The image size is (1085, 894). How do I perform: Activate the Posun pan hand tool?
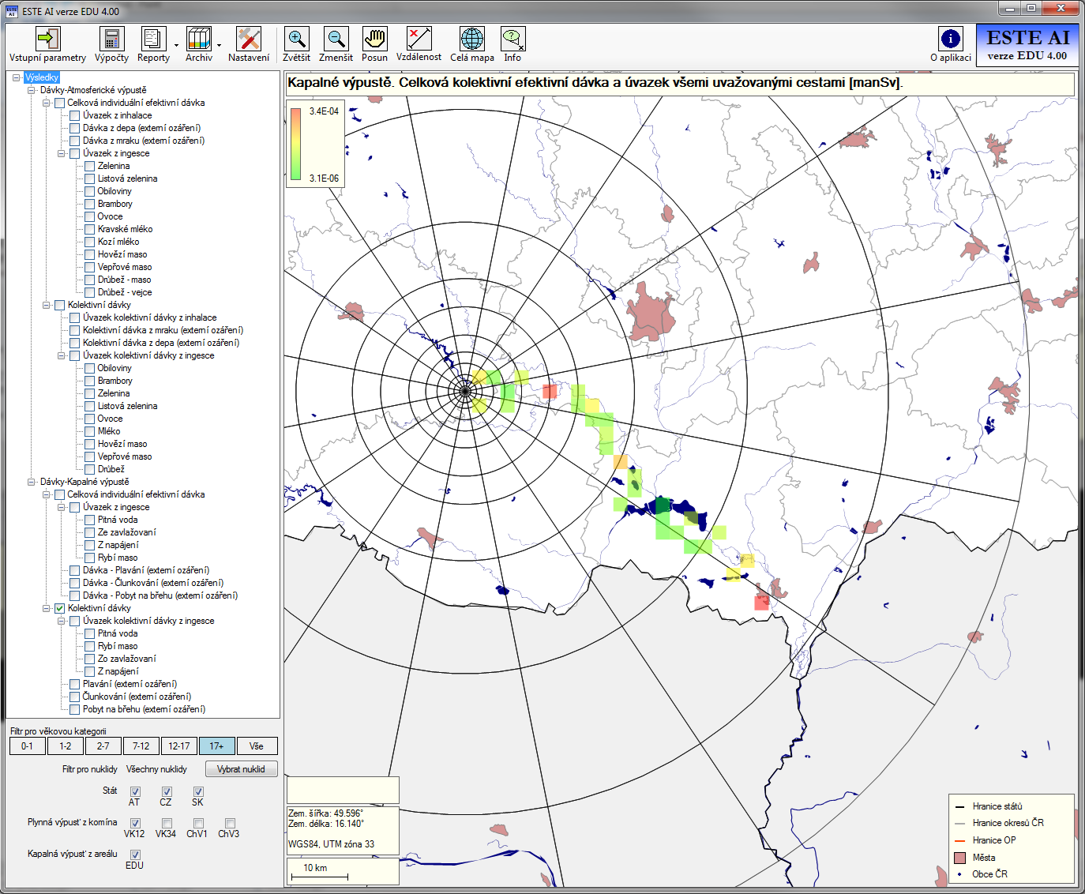[x=375, y=39]
